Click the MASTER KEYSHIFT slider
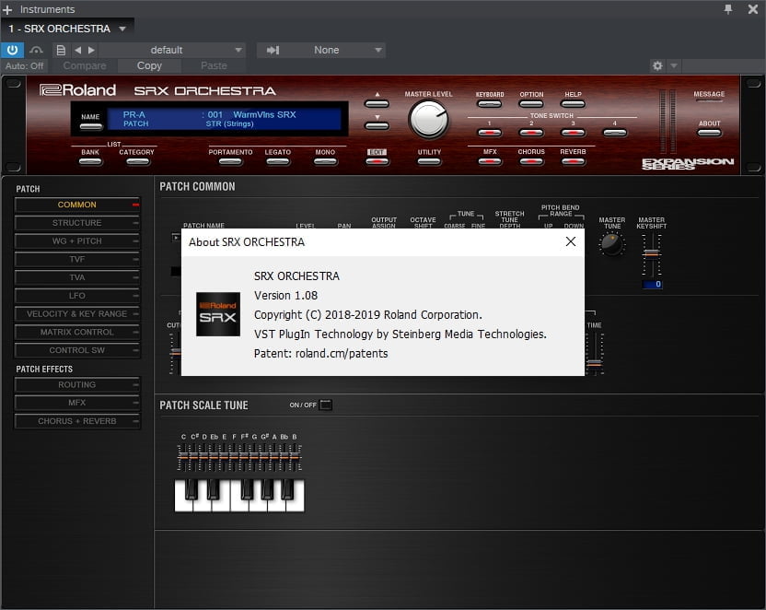Screen dimensions: 766x610 click(651, 255)
